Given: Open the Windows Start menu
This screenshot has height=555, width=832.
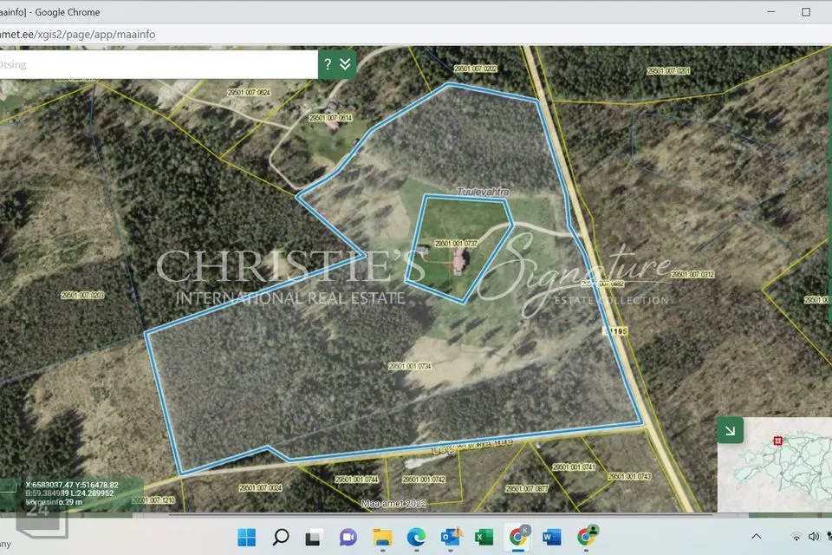Looking at the screenshot, I should tap(246, 537).
